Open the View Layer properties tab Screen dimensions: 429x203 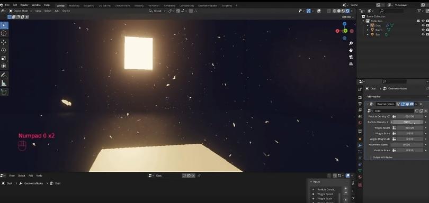click(360, 110)
